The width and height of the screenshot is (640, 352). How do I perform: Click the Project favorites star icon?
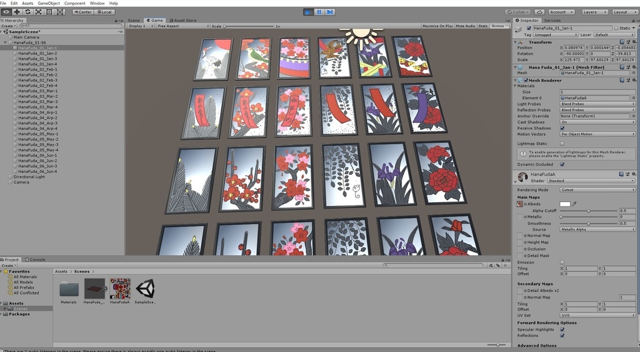pyautogui.click(x=505, y=265)
